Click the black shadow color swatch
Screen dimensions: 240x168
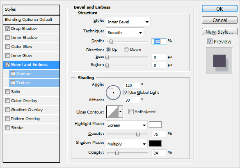coord(155,143)
